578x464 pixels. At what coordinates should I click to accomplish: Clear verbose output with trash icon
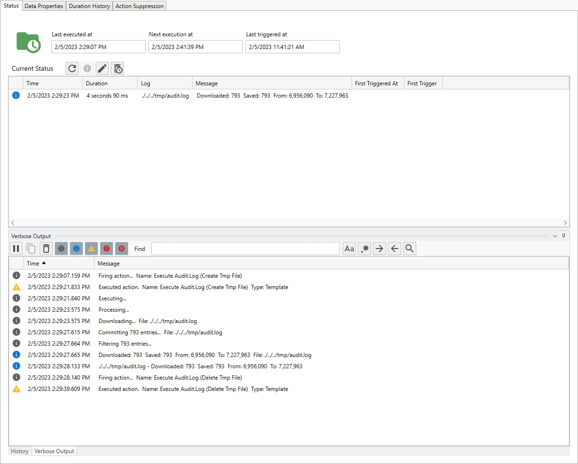pyautogui.click(x=46, y=249)
